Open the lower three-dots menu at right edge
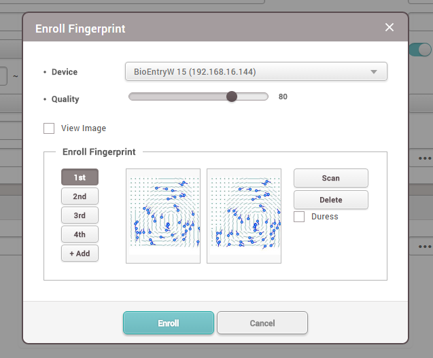This screenshot has width=433, height=358. coord(425,247)
